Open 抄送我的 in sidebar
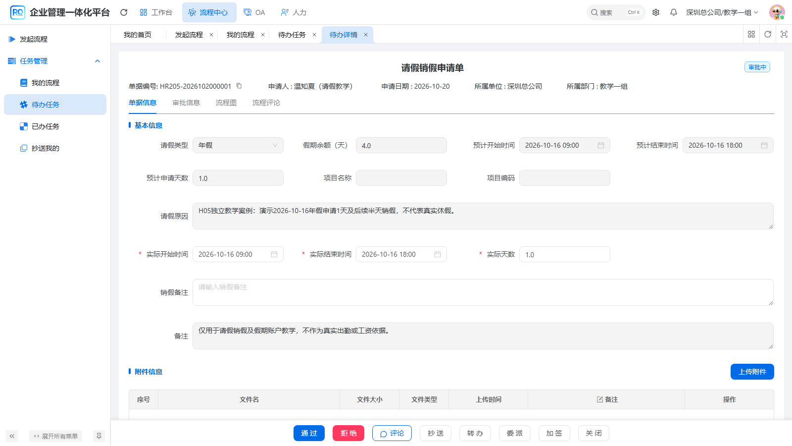The width and height of the screenshot is (792, 446). (x=55, y=148)
